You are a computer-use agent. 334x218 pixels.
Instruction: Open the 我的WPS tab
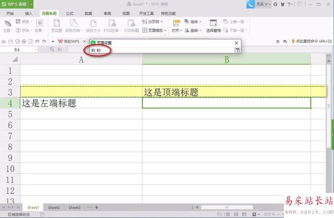[x=69, y=41]
